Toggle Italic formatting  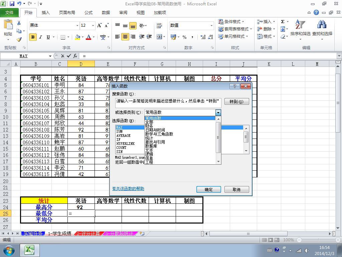tap(40, 37)
